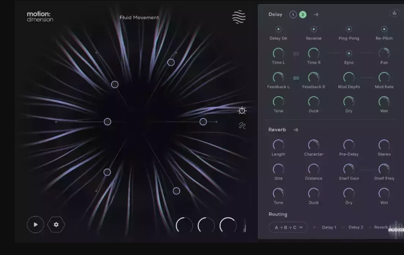Click the right horizontal axis visualizer node

coord(203,122)
